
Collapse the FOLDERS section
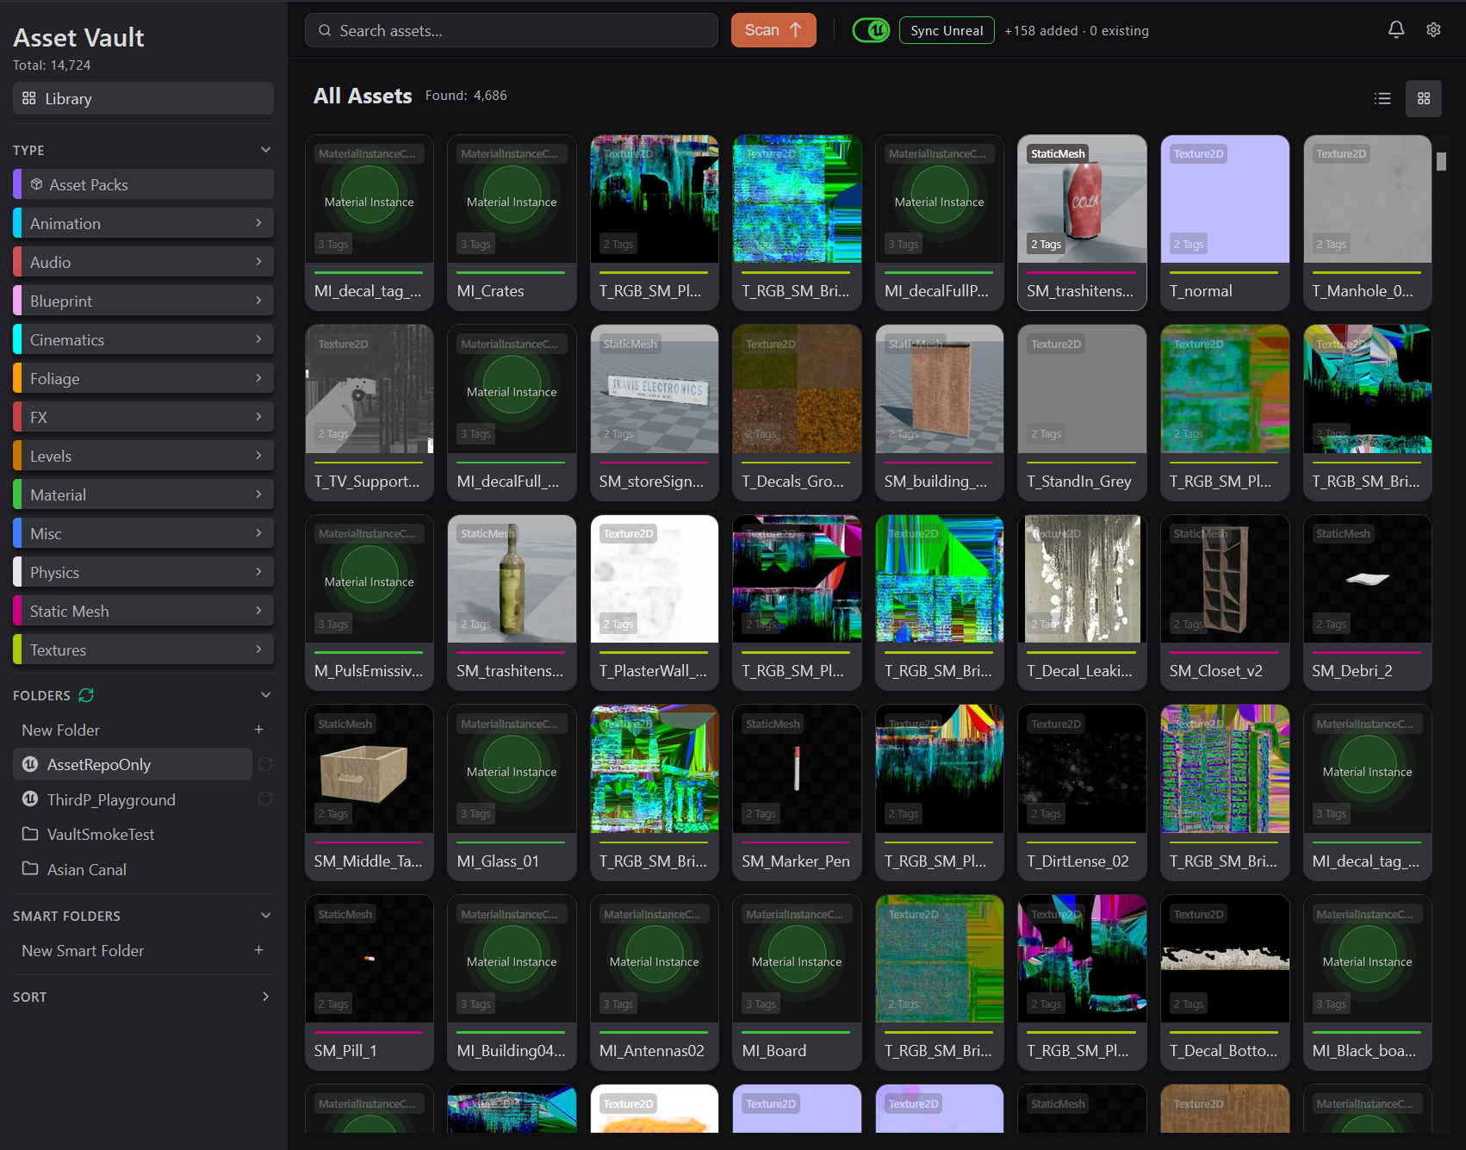(265, 695)
